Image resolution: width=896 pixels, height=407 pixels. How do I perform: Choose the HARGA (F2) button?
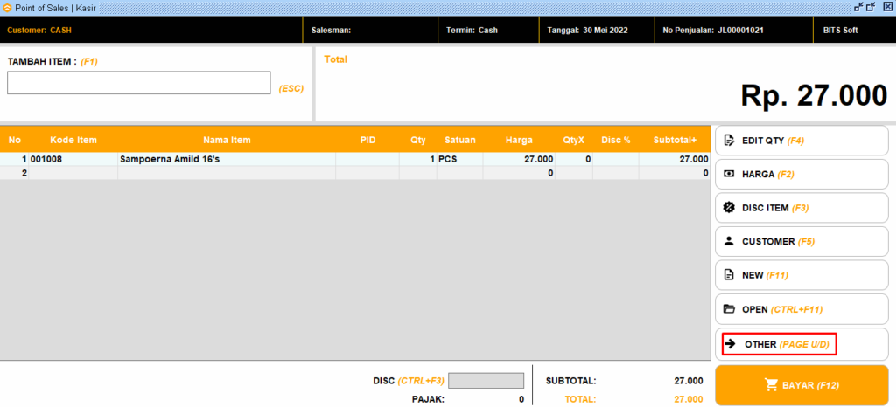[x=801, y=174]
